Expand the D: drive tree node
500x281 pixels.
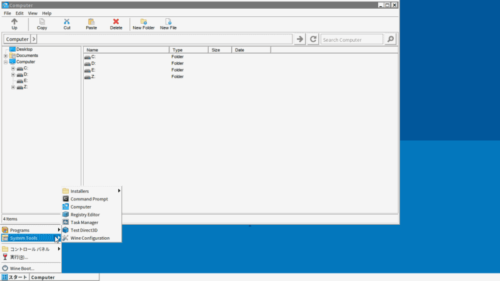pyautogui.click(x=13, y=75)
